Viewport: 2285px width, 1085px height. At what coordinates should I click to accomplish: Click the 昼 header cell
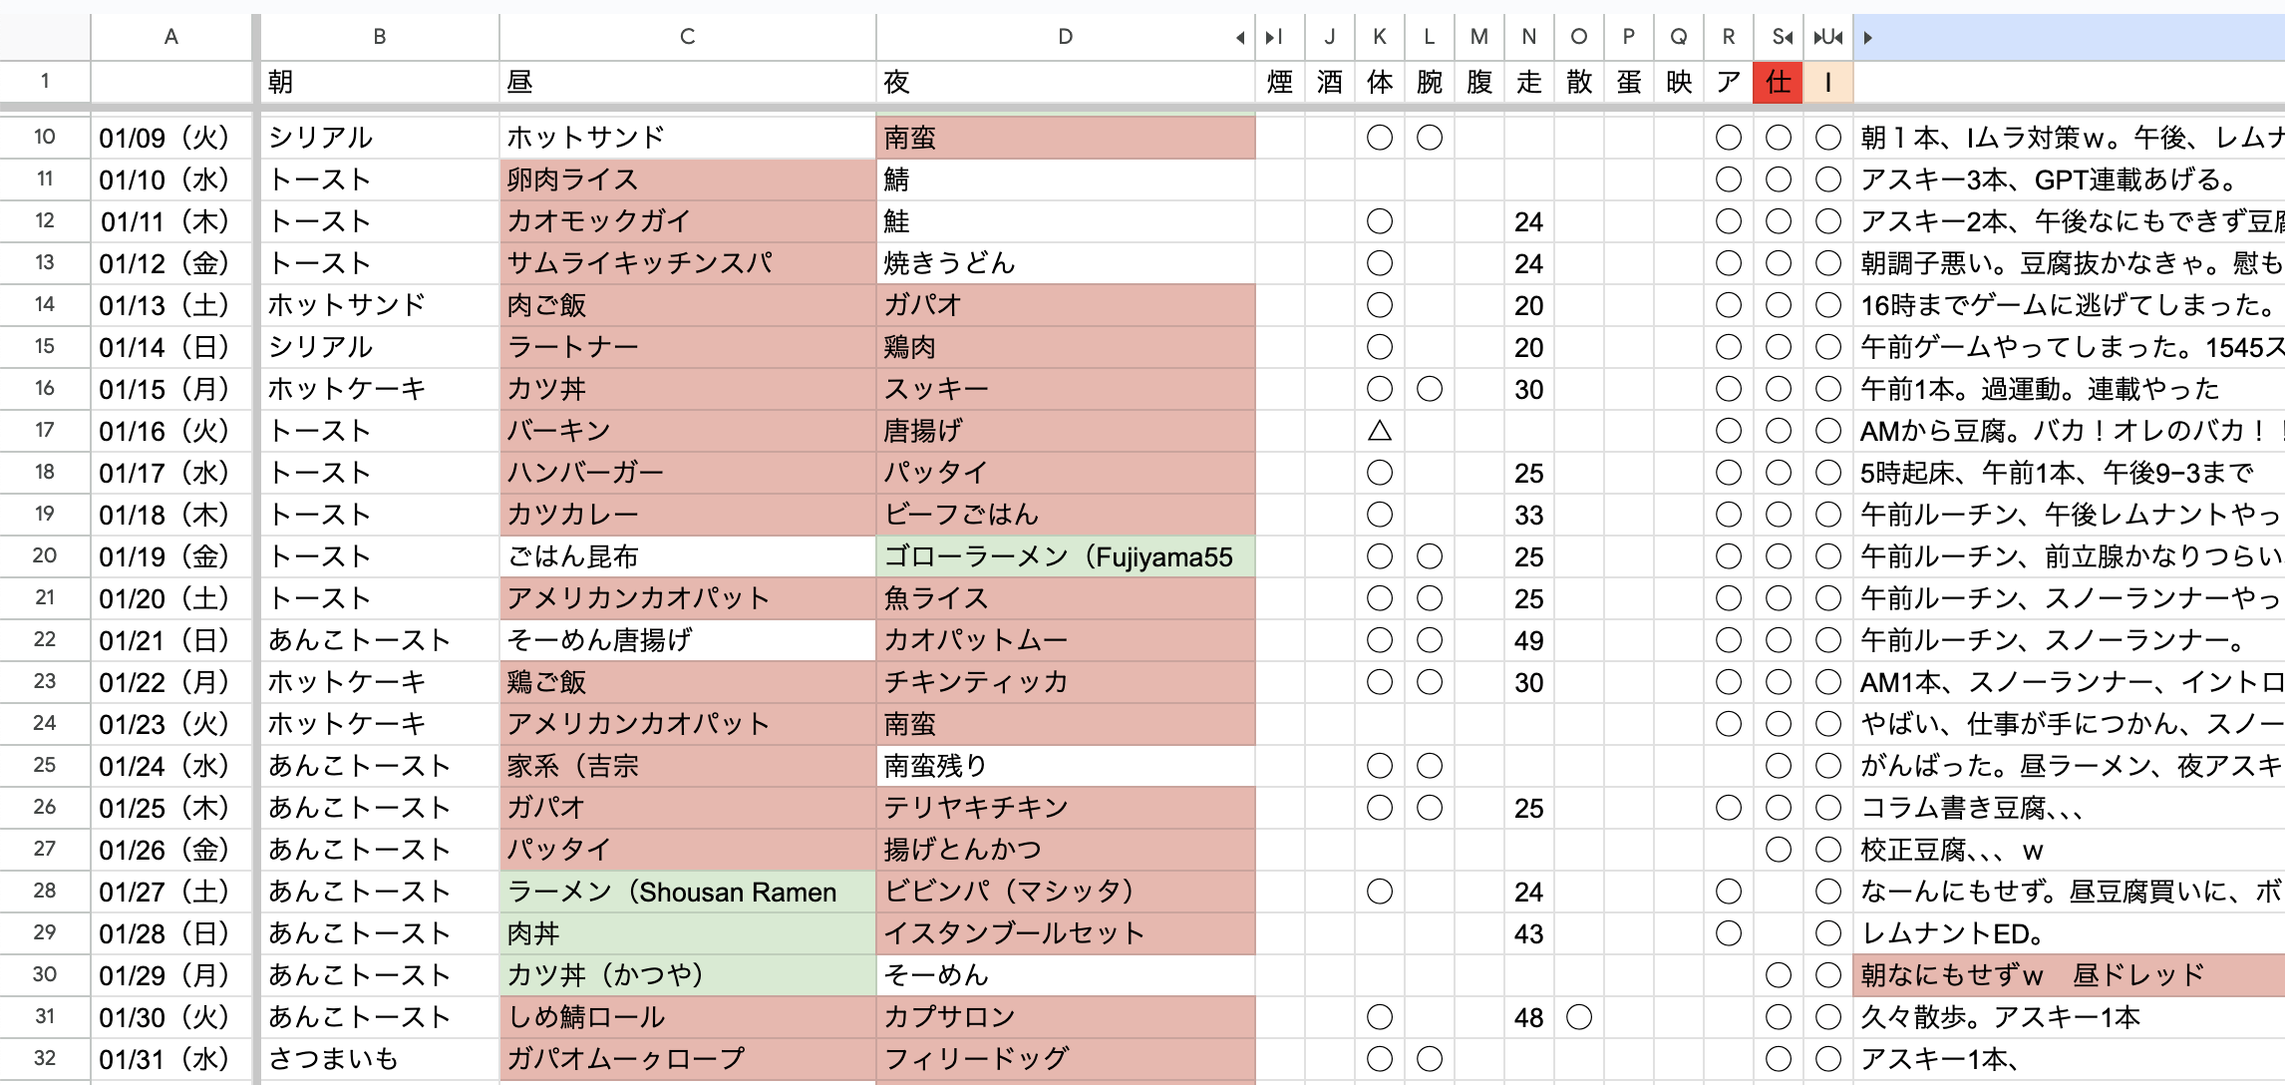pyautogui.click(x=687, y=82)
